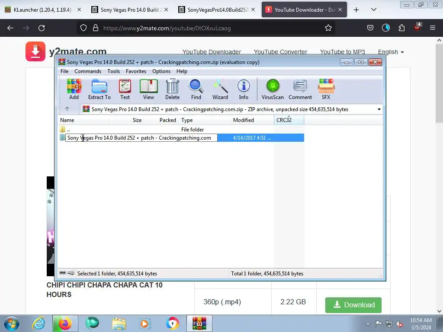Click the browser back arrow

(10, 28)
